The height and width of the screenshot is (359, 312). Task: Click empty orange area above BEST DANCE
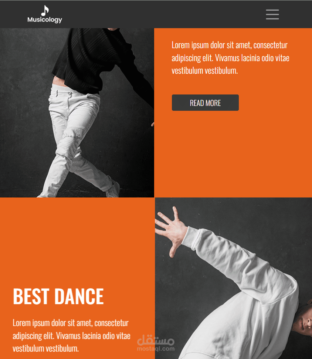pos(77,240)
